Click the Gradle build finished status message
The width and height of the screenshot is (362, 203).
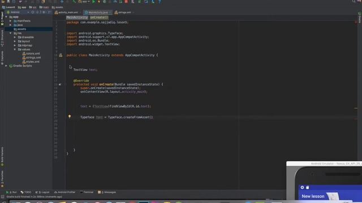point(34,197)
